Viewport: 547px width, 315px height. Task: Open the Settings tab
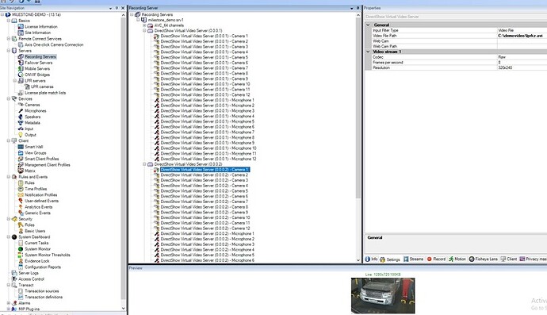(x=390, y=259)
